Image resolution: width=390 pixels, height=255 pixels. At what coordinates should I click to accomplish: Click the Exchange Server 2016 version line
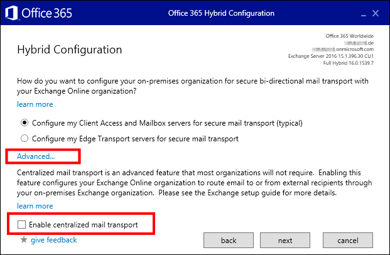[x=331, y=56]
